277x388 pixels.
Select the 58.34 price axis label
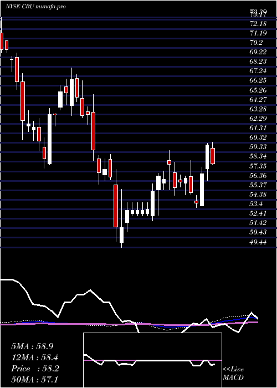258,157
